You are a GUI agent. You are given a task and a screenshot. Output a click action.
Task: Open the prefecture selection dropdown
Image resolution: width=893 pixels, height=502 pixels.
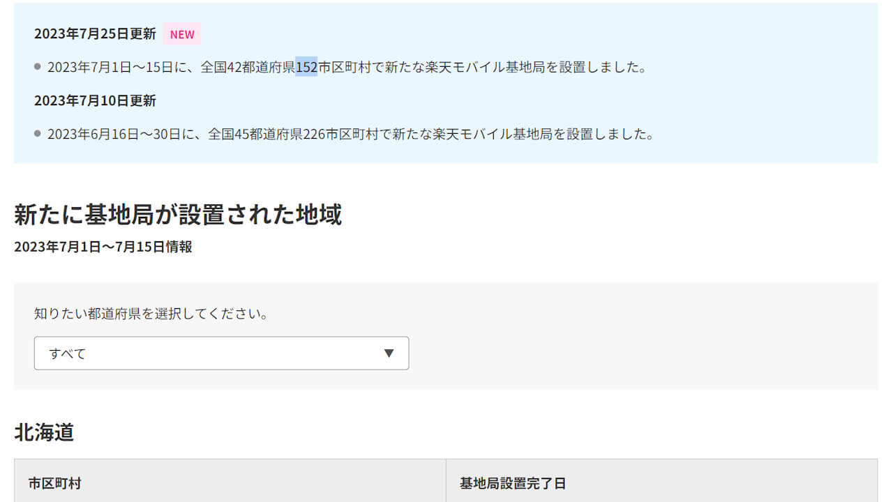point(221,353)
